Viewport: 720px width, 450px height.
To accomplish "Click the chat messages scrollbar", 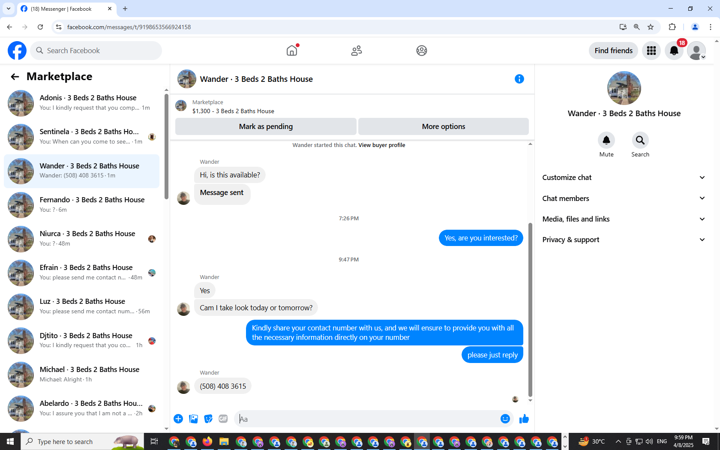I will pos(530,309).
